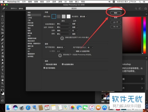This screenshot has width=148, height=112.
Task: Choose the lightest color theme swatch
Action: (69, 16)
